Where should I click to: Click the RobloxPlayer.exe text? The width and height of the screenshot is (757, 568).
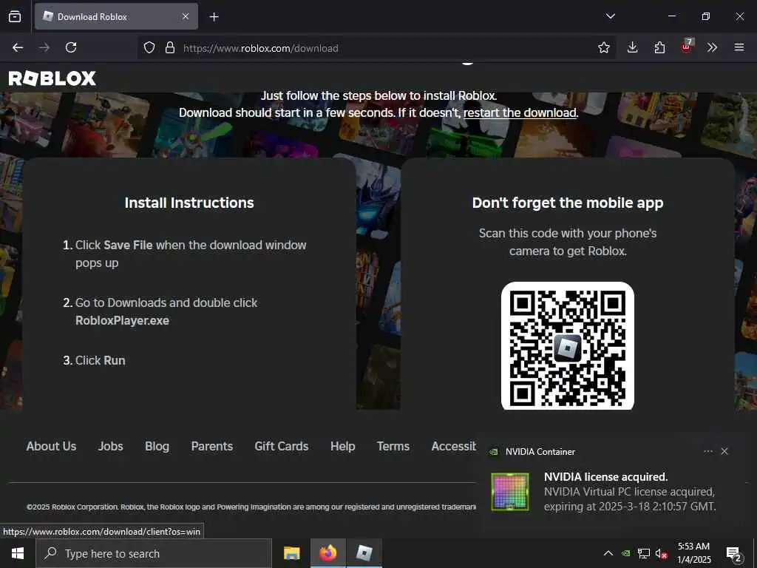coord(122,321)
